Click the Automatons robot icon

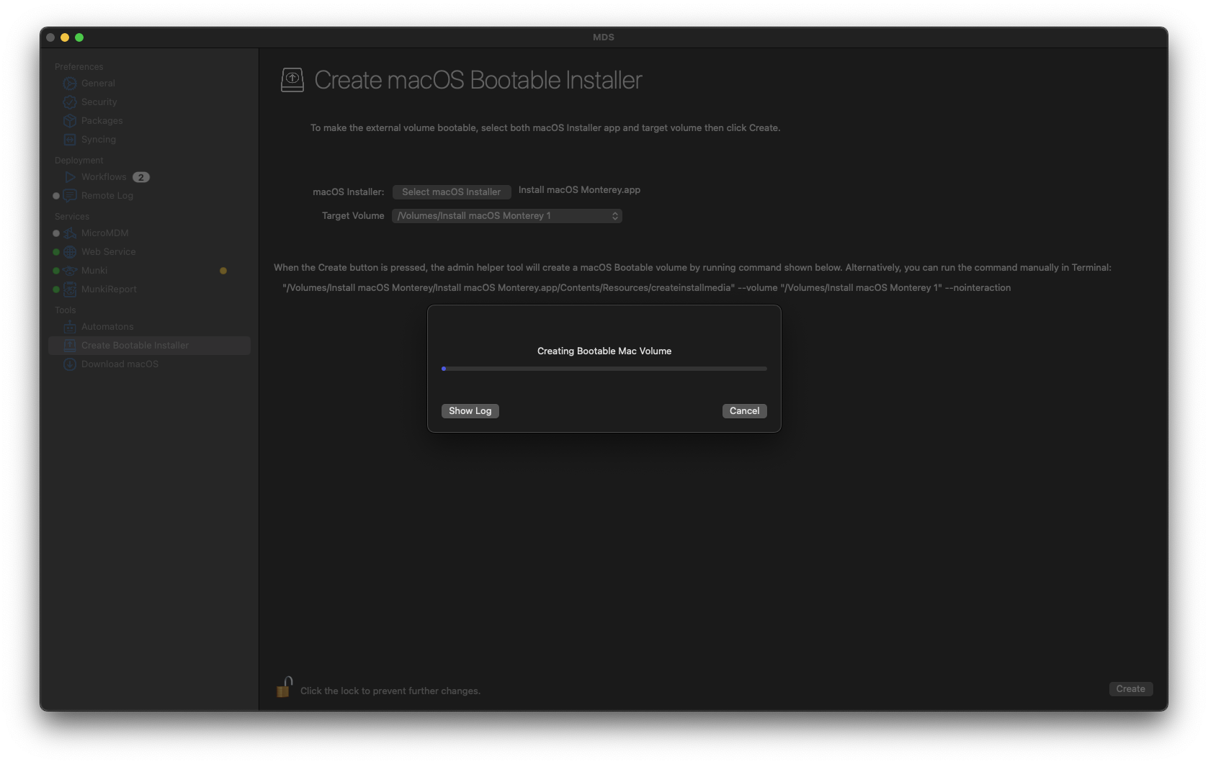coord(70,327)
